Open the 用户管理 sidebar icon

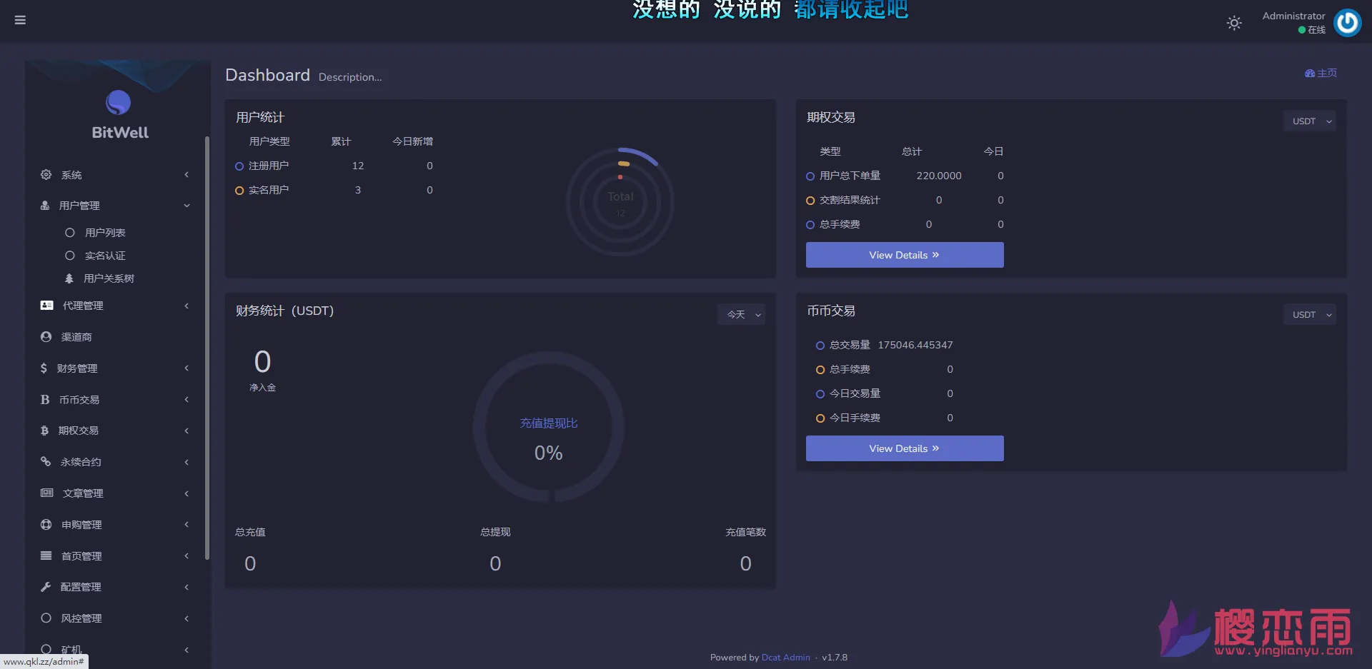[45, 206]
